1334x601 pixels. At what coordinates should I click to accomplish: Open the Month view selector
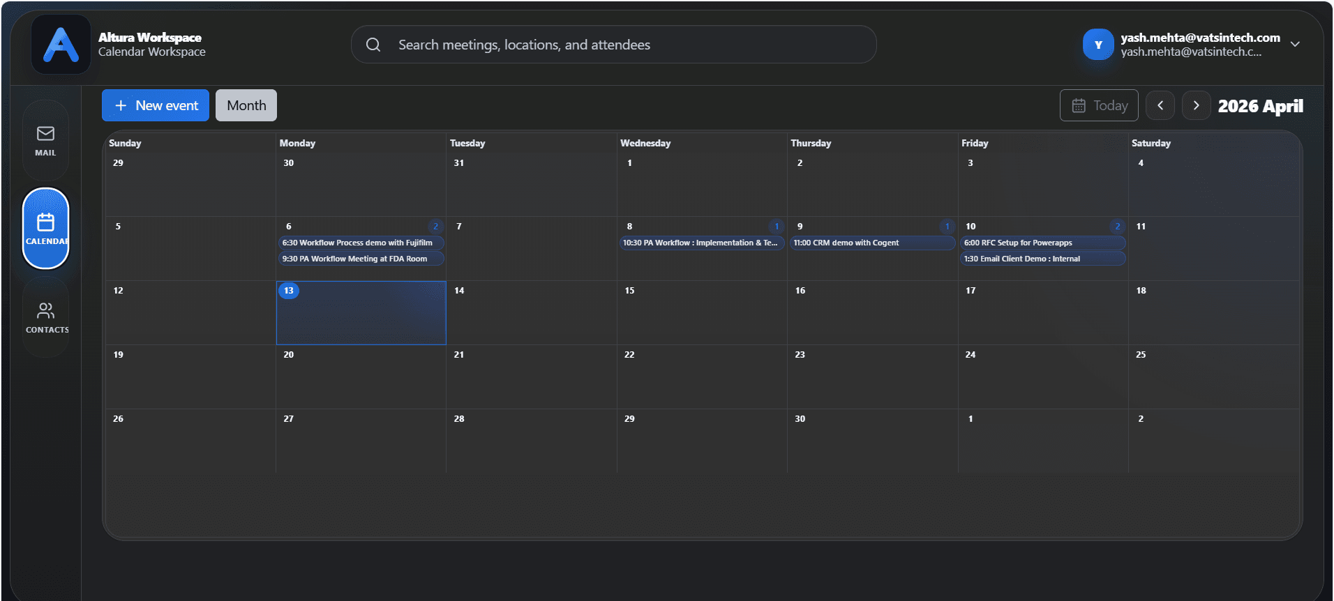246,105
